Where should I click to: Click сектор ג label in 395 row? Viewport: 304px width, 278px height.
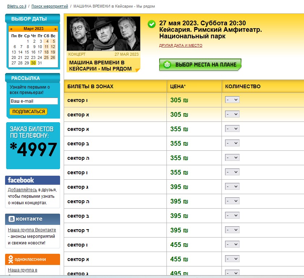tap(78, 187)
